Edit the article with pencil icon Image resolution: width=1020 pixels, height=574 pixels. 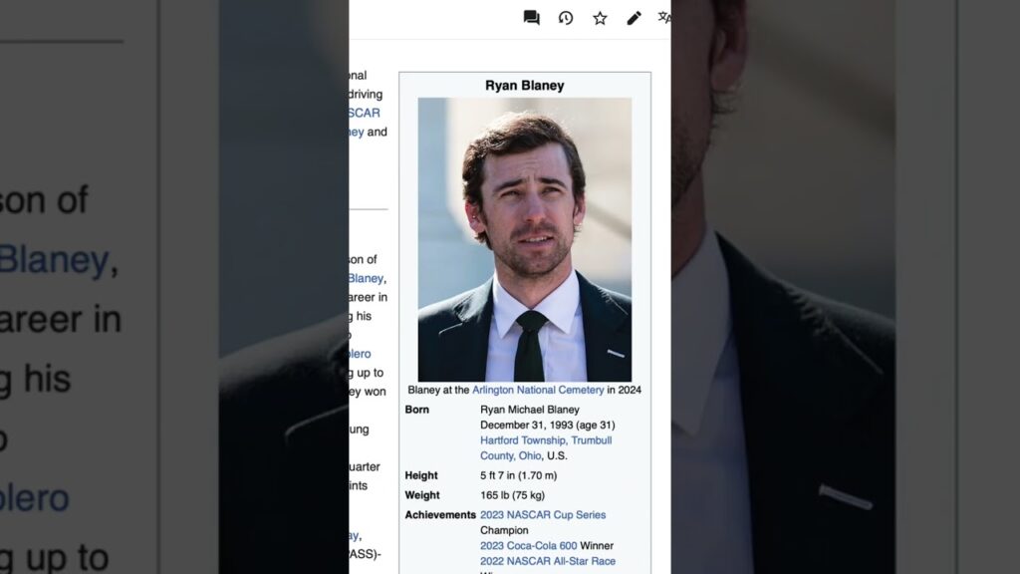click(x=634, y=18)
